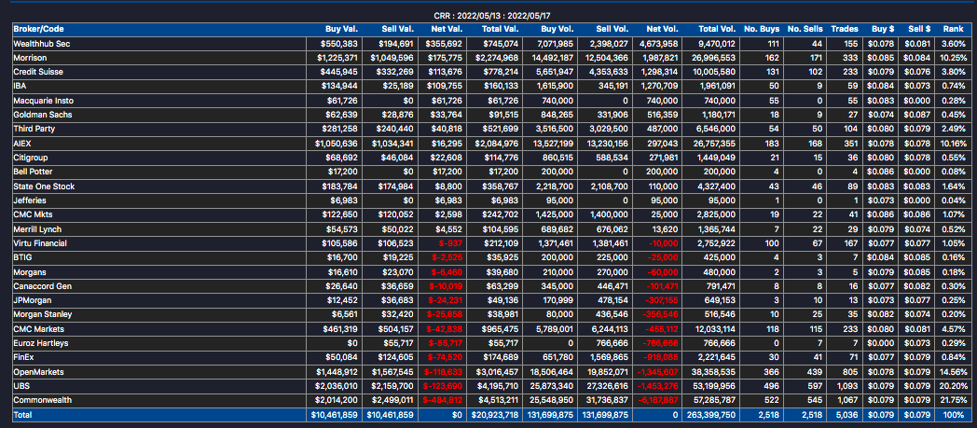This screenshot has width=977, height=428.
Task: Click the Jefferies broker name
Action: [x=29, y=200]
